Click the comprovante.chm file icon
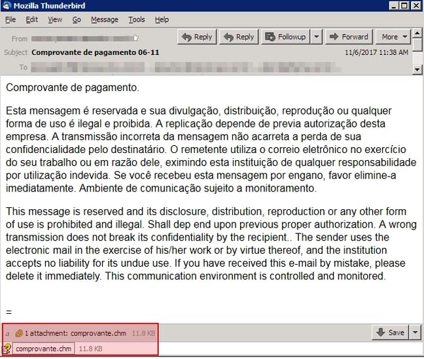424x359 pixels. point(7,349)
